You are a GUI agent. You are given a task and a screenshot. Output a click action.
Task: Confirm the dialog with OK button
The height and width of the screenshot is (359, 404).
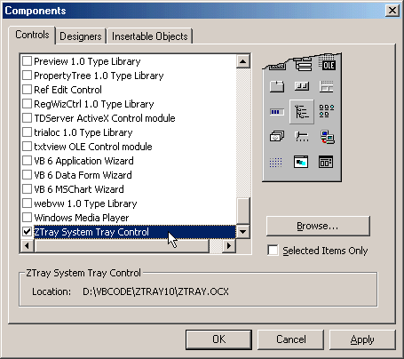219,339
